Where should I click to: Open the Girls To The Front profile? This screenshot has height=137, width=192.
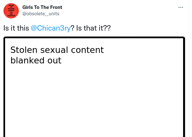[x=42, y=7]
